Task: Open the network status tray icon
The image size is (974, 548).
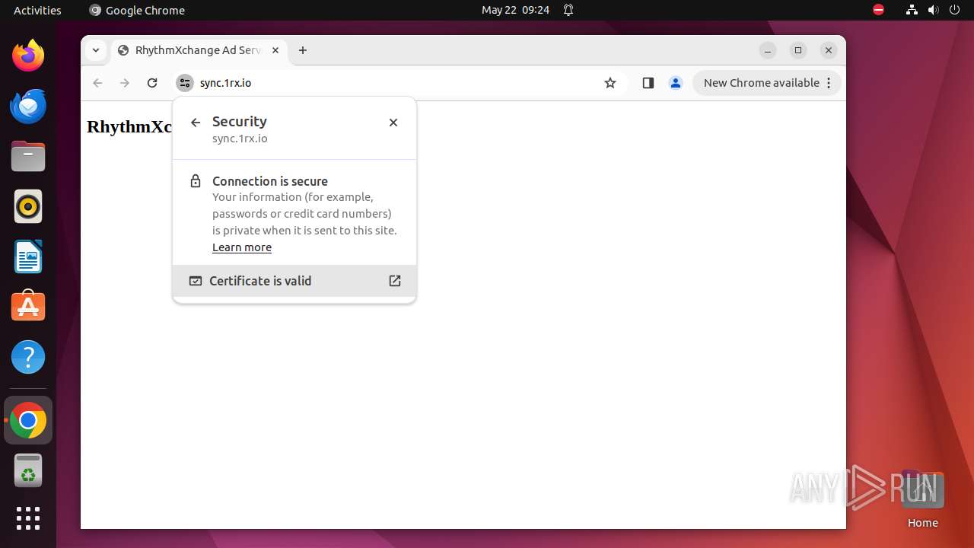Action: click(x=912, y=10)
